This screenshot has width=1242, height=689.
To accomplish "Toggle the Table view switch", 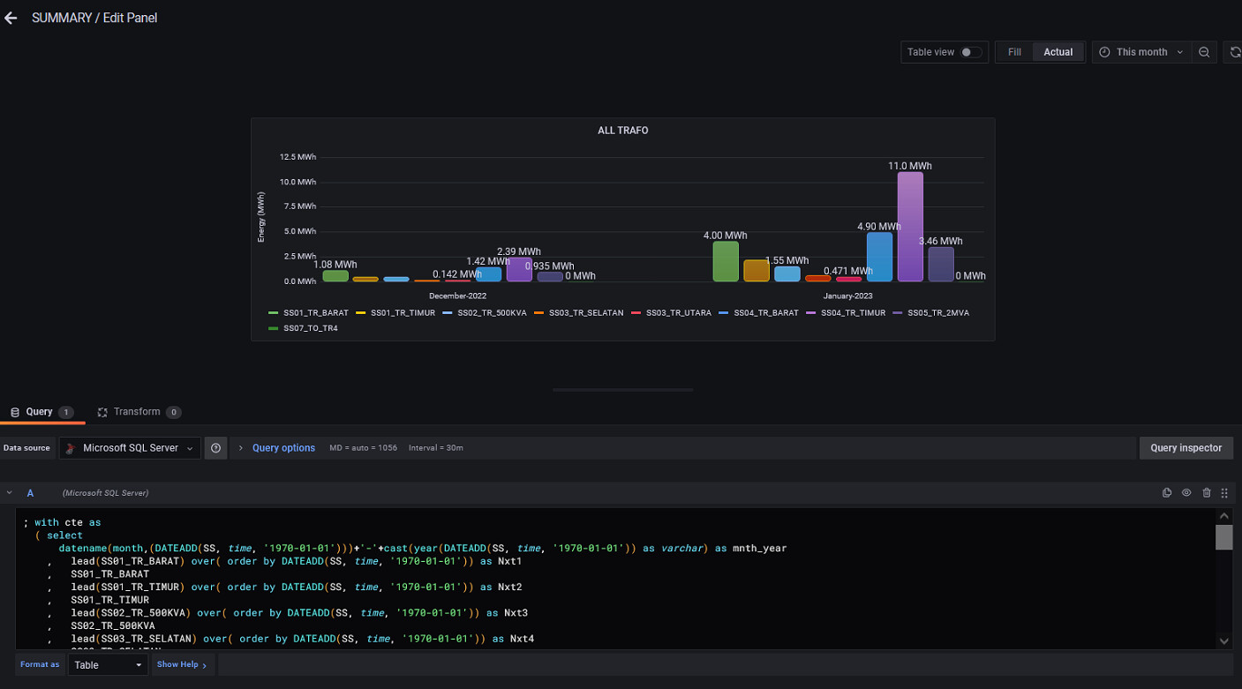I will tap(968, 52).
